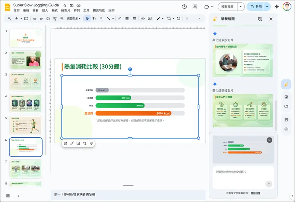Click magic edit pencil in floating toolbar
This screenshot has height=202, width=295.
click(72, 143)
